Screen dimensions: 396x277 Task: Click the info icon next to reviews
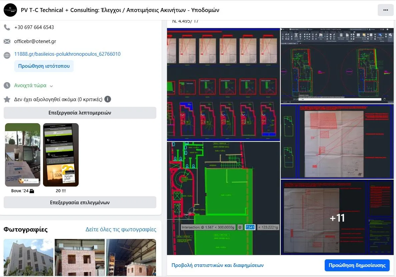coord(108,99)
